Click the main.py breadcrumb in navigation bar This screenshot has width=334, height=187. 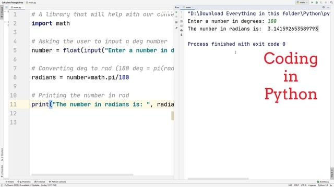coord(31,3)
